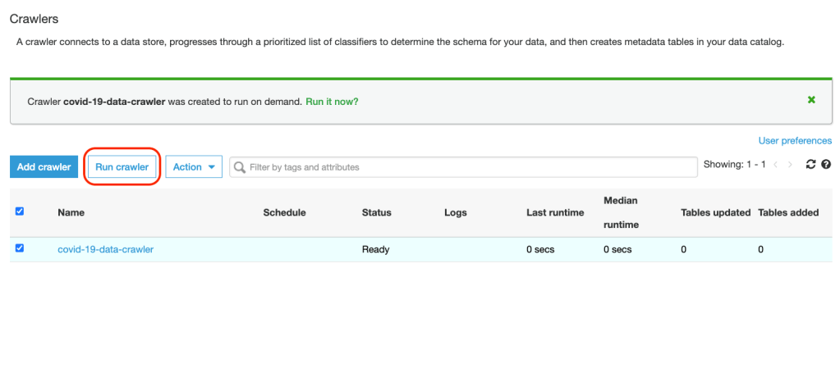
Task: Dismiss the green notification banner
Action: (811, 100)
